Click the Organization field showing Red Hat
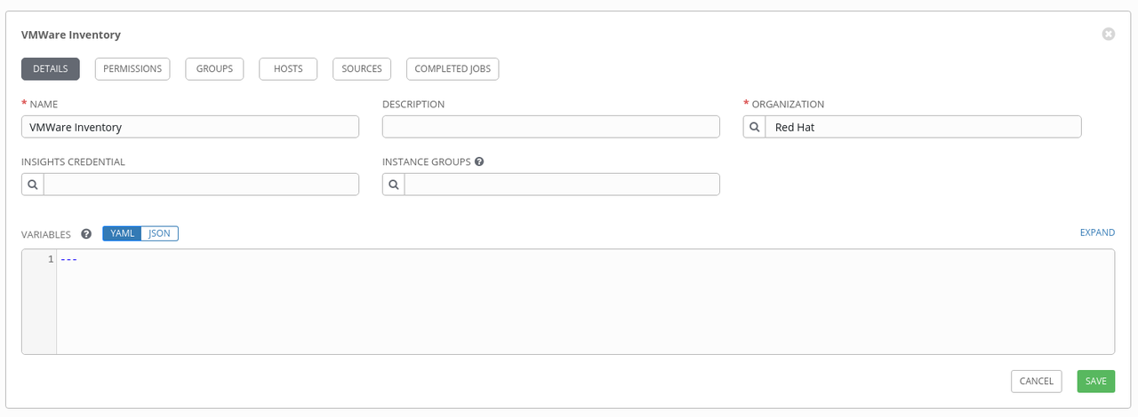 pyautogui.click(x=924, y=127)
